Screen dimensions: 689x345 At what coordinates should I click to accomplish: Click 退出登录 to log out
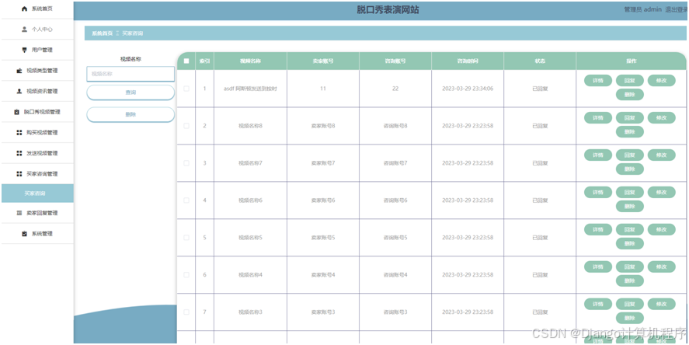(x=677, y=9)
